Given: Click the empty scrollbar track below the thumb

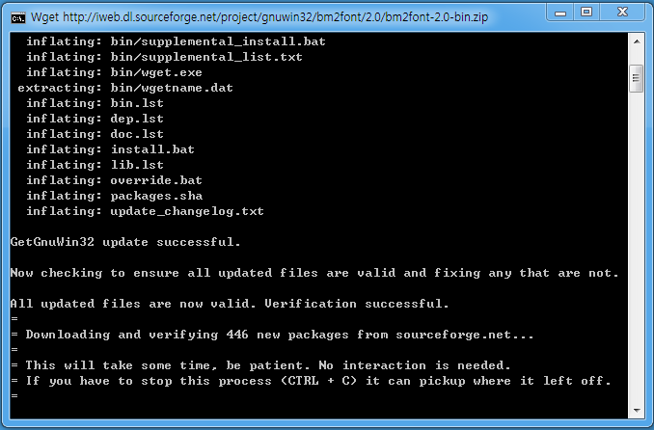Looking at the screenshot, I should click(x=637, y=246).
